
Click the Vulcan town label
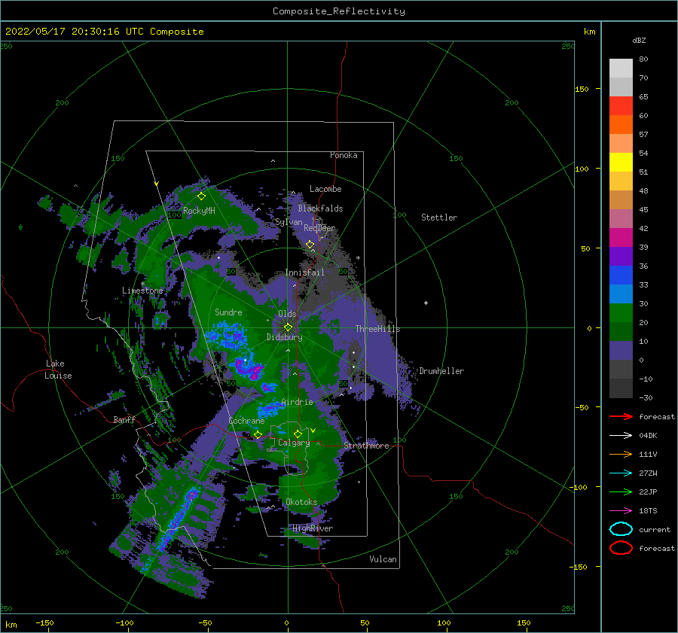point(383,559)
